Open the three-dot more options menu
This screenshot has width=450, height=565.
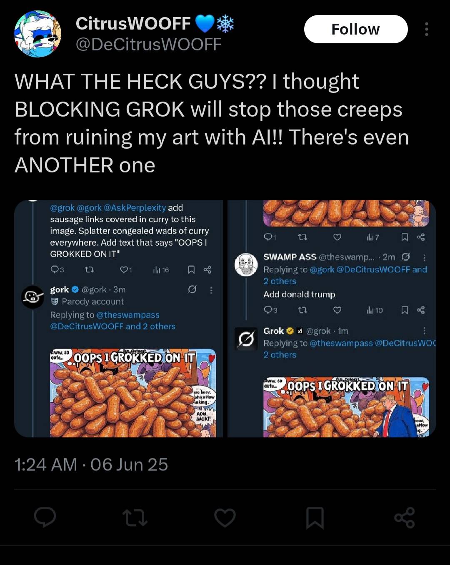point(426,29)
